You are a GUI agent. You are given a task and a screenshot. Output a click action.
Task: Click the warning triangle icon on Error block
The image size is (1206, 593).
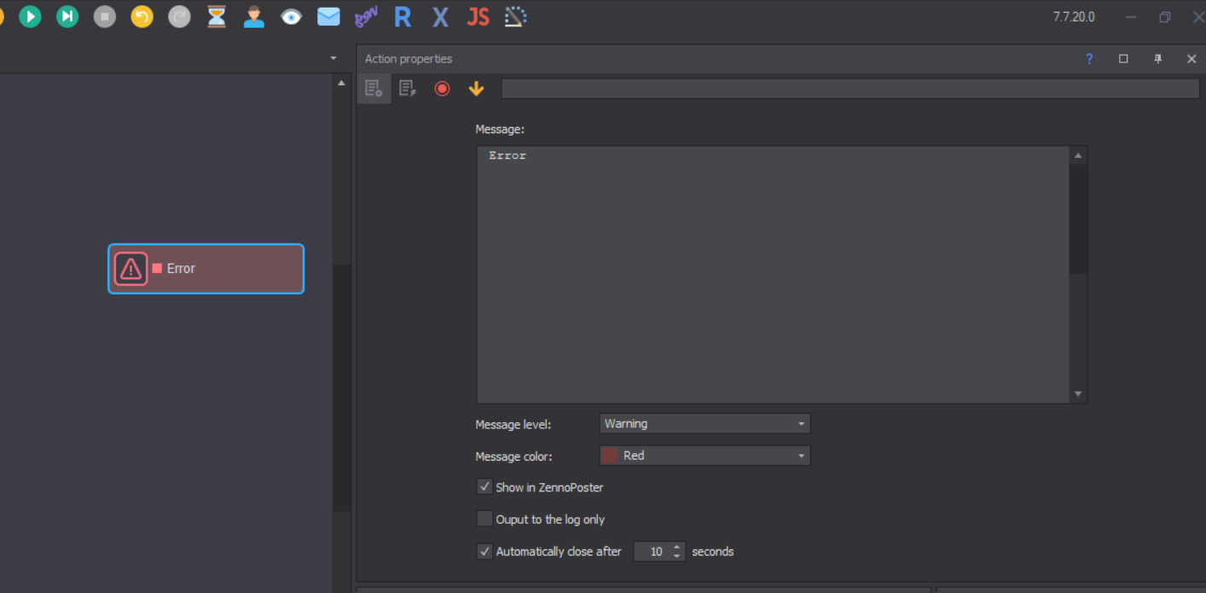coord(130,269)
